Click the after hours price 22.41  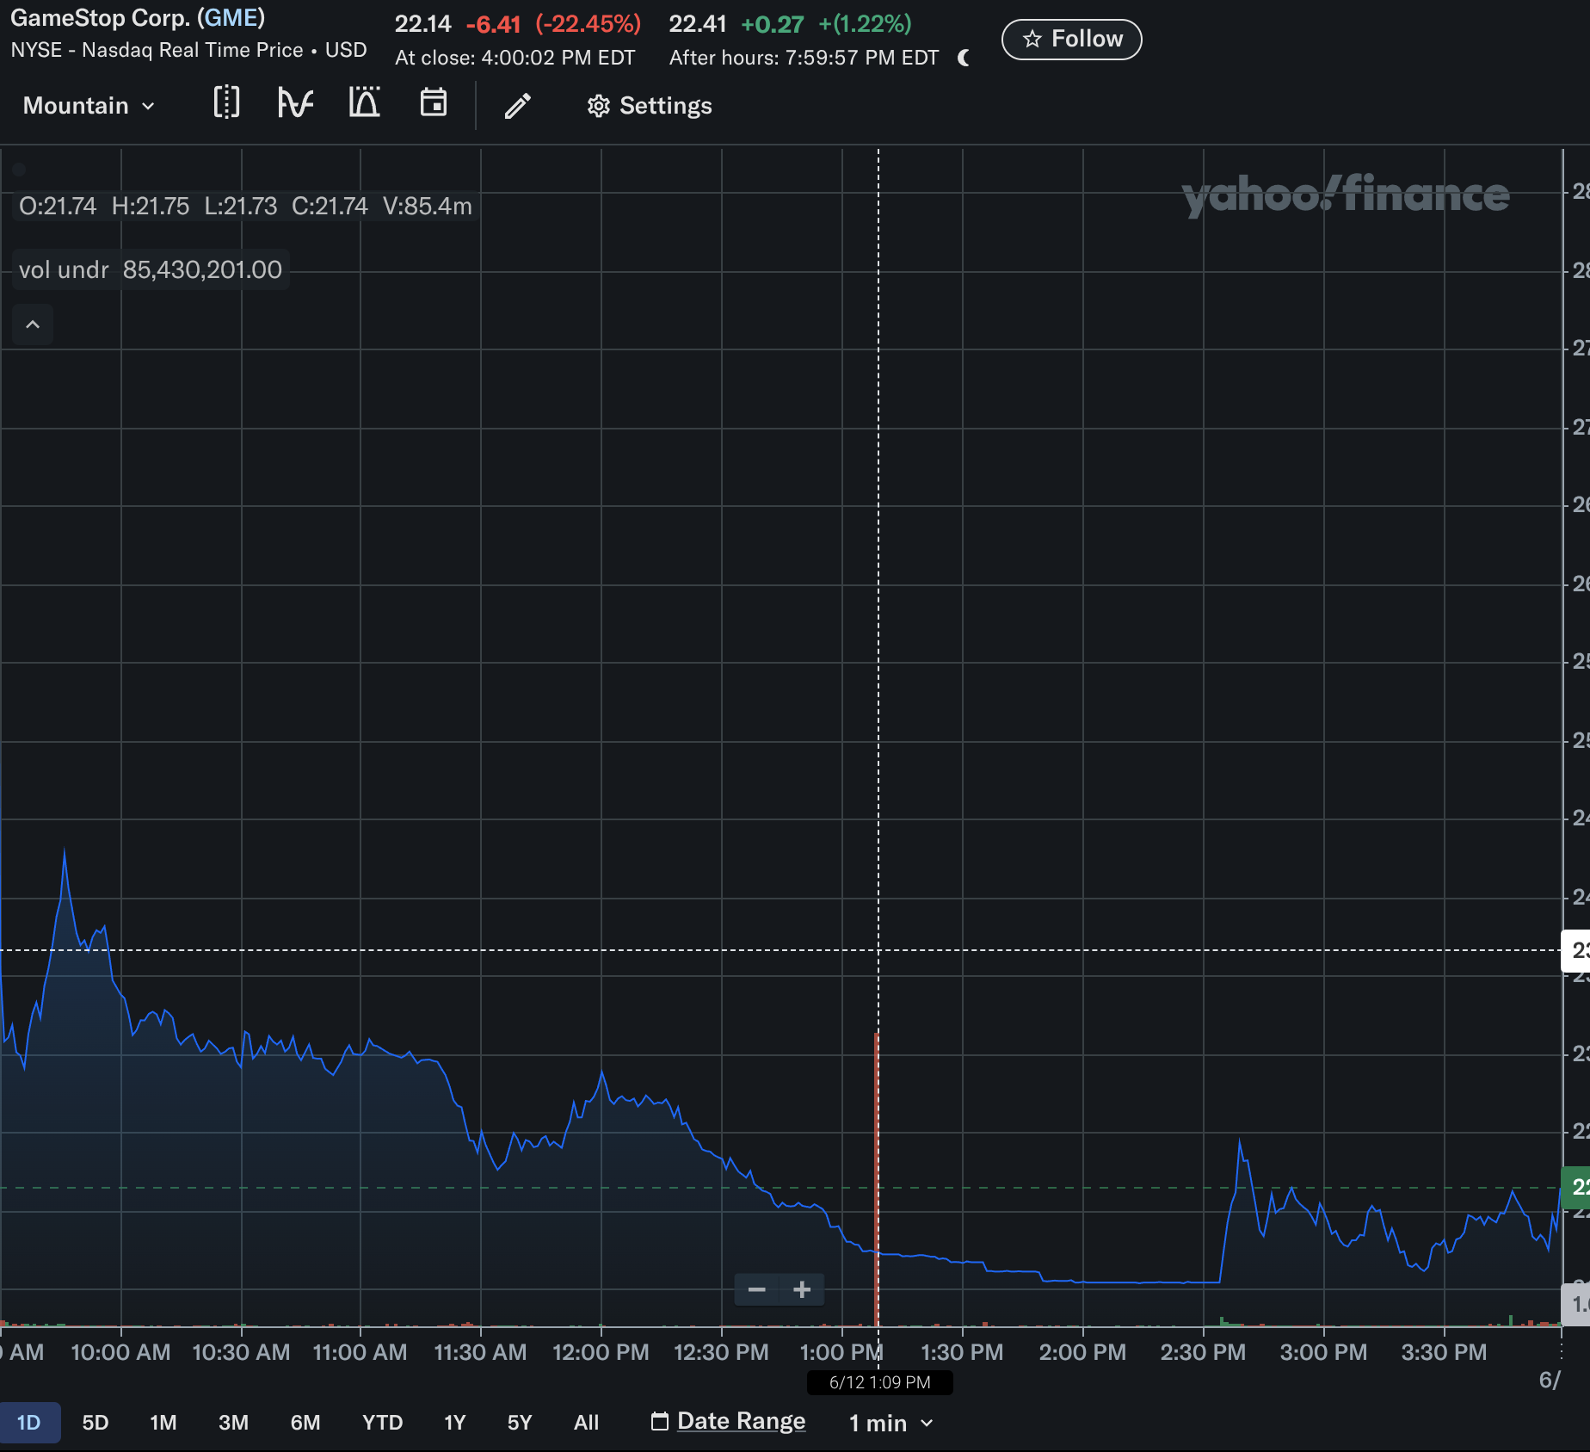[x=698, y=24]
